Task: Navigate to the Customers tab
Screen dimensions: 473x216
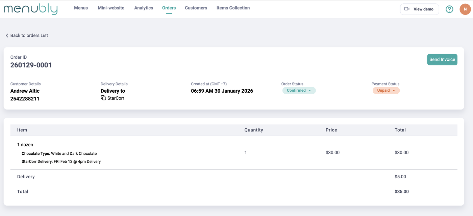Action: pyautogui.click(x=196, y=8)
